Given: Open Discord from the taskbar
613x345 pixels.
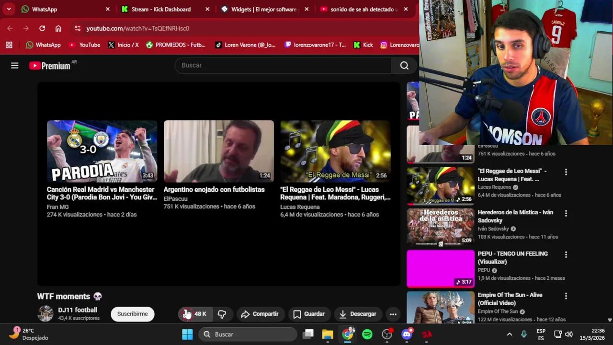Looking at the screenshot, I should coord(407,334).
